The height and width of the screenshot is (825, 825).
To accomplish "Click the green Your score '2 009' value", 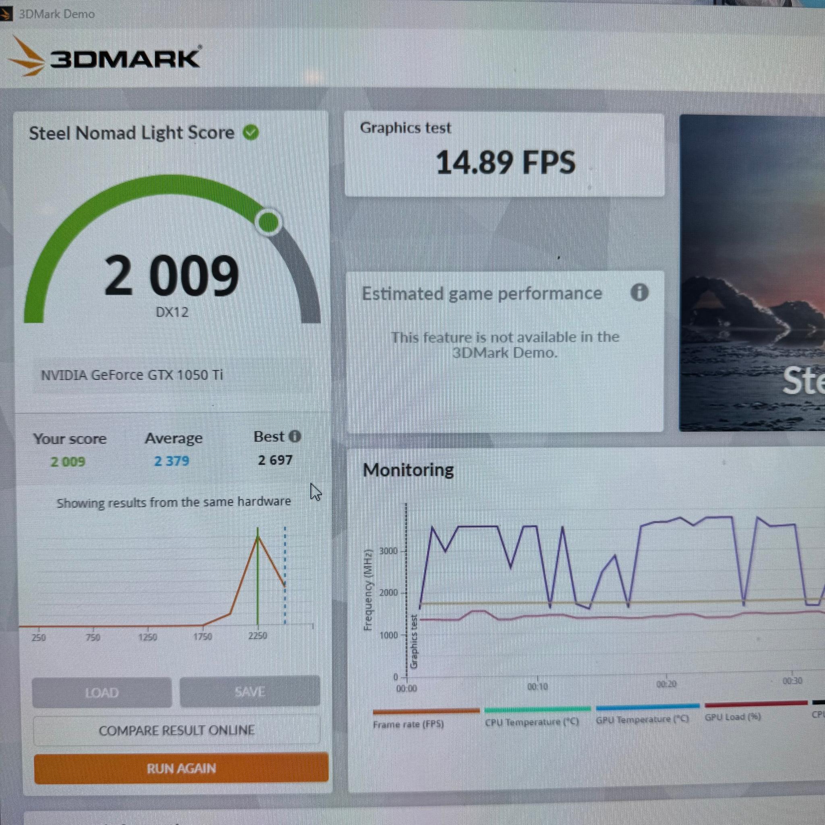I will point(68,462).
